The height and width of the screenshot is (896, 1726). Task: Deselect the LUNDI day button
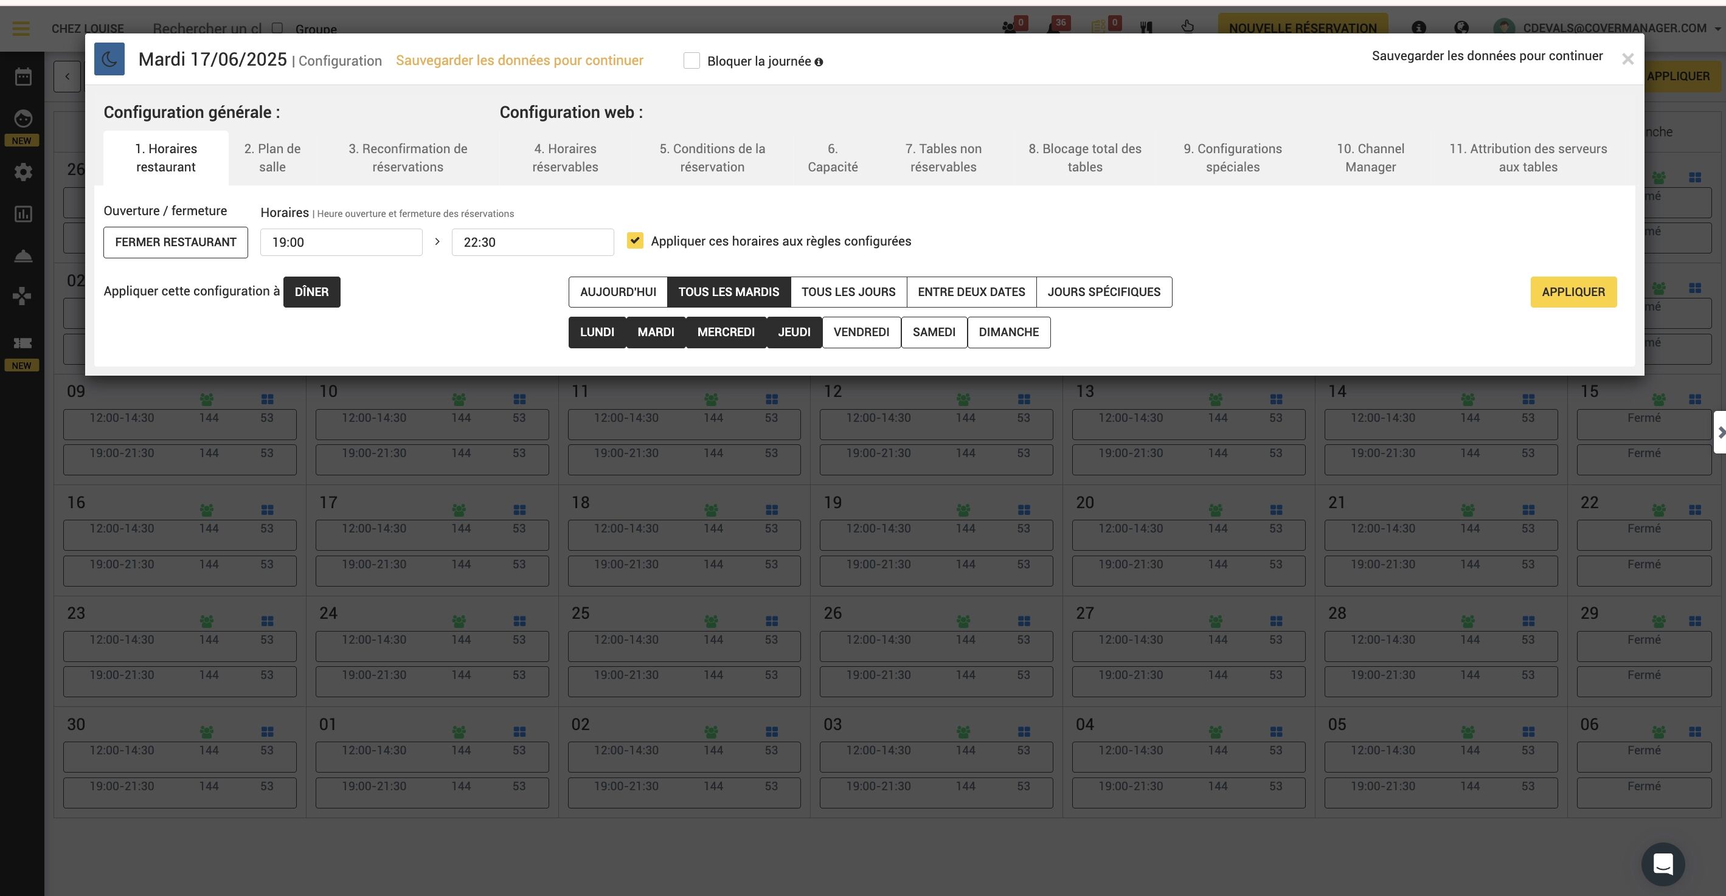coord(597,332)
